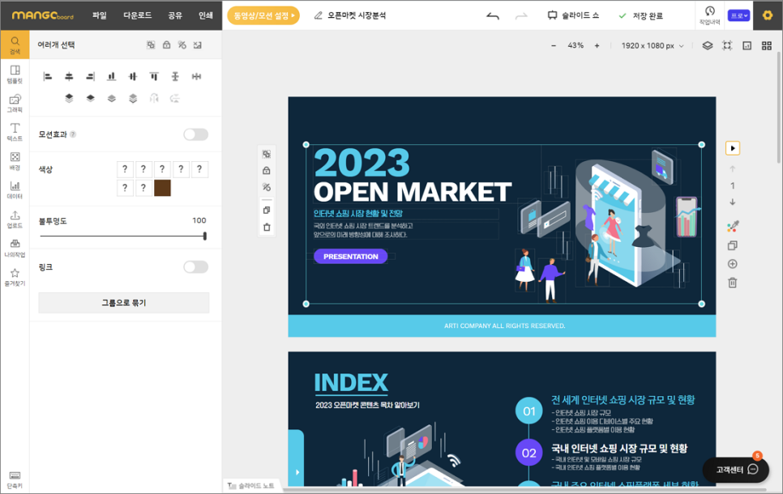
Task: Bring selection to front layer
Action: point(69,98)
